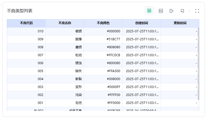Screen dimensions: 207x118
Task: Click the import data icon
Action: pos(182,11)
